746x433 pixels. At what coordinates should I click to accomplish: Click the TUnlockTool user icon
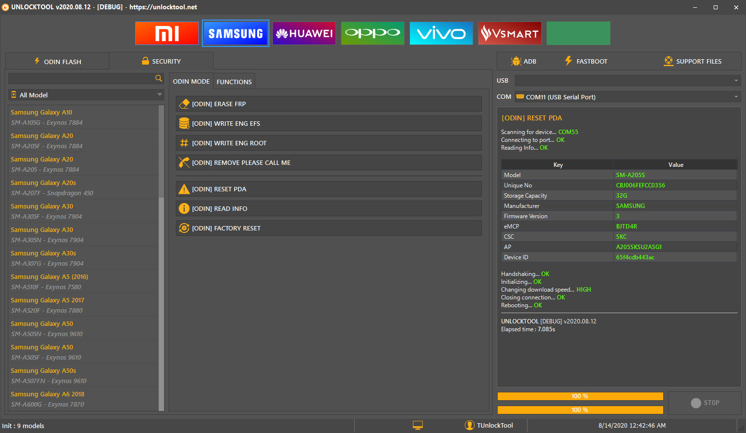(x=469, y=425)
